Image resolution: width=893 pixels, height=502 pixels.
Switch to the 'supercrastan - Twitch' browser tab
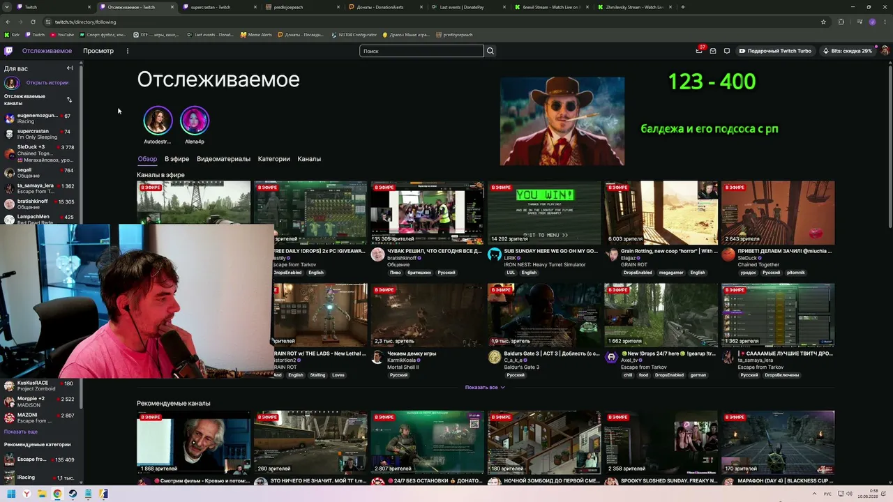point(220,7)
